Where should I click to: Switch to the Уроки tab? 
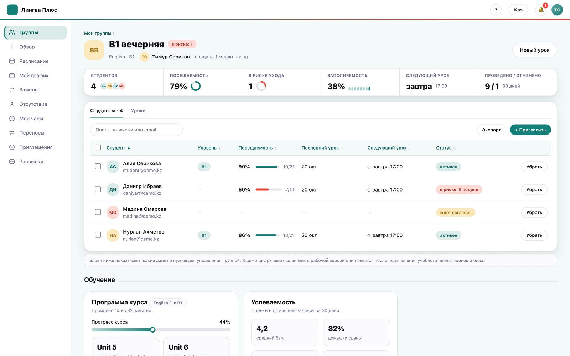pyautogui.click(x=138, y=111)
